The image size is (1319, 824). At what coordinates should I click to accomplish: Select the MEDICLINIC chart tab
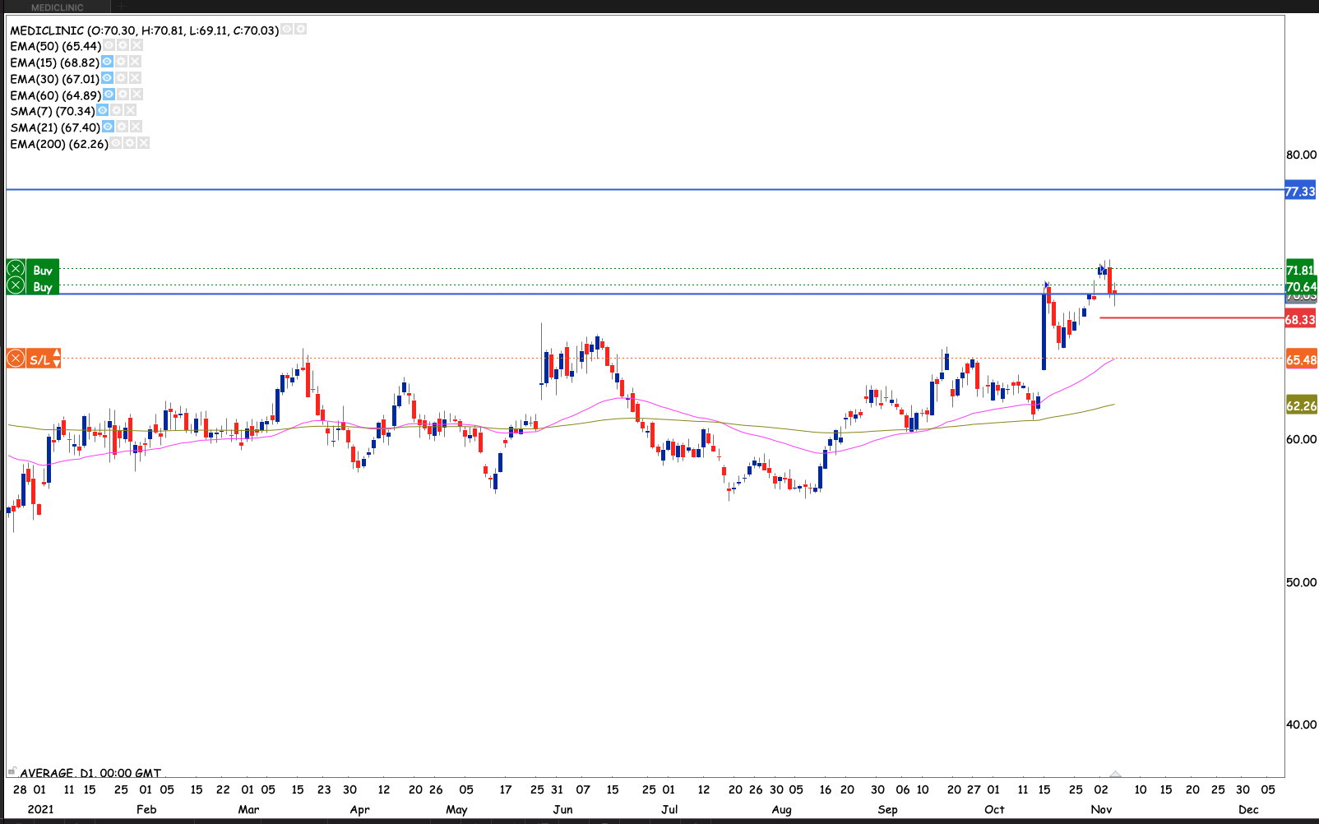tap(57, 7)
